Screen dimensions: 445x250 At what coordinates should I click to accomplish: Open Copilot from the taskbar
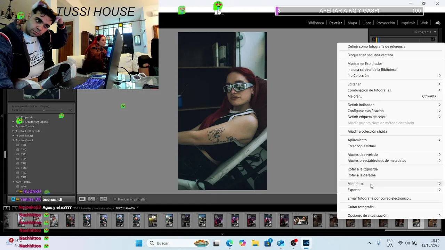pos(242,243)
